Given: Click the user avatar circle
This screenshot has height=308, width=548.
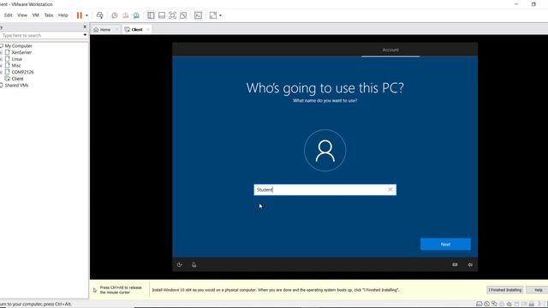Looking at the screenshot, I should pyautogui.click(x=325, y=151).
